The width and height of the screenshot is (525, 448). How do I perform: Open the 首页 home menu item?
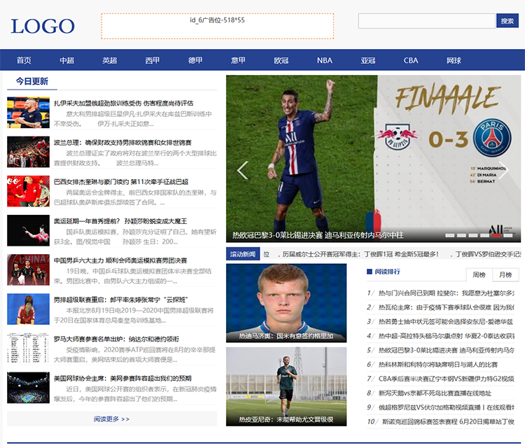(24, 60)
